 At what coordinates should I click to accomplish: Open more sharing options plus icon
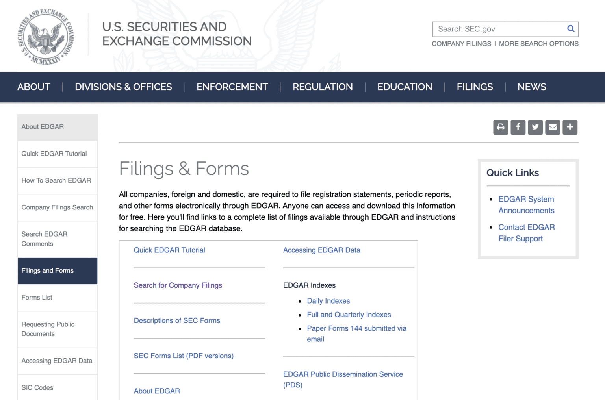(x=570, y=127)
